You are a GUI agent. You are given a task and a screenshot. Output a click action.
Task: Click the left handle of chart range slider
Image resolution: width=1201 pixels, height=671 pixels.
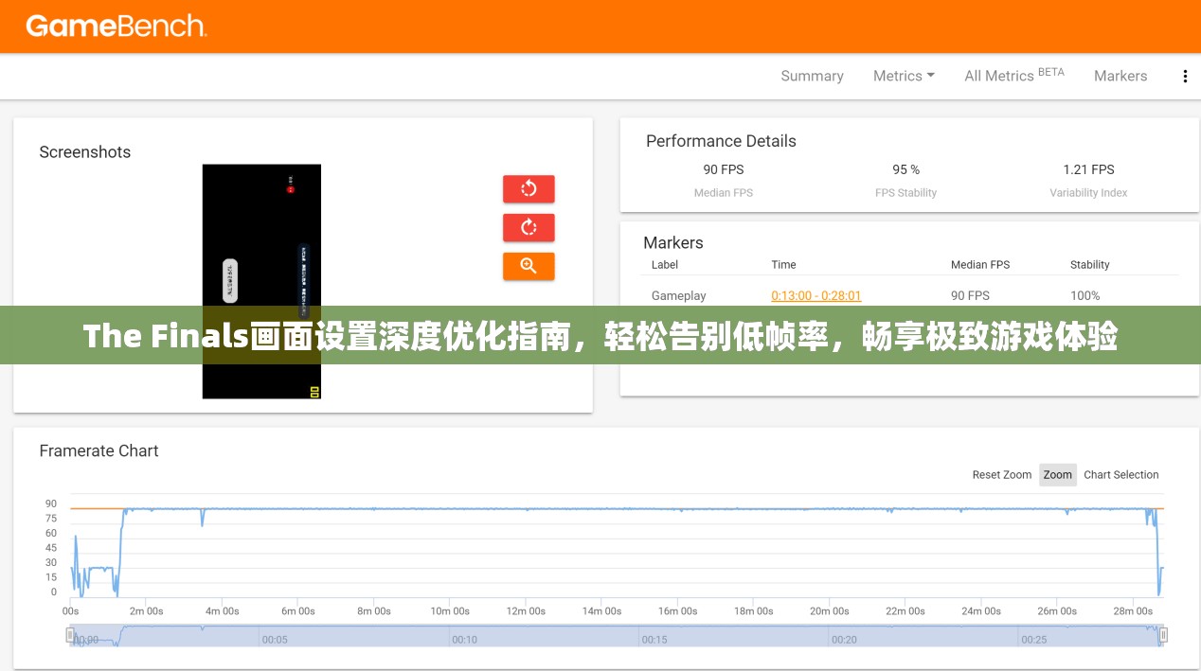70,635
